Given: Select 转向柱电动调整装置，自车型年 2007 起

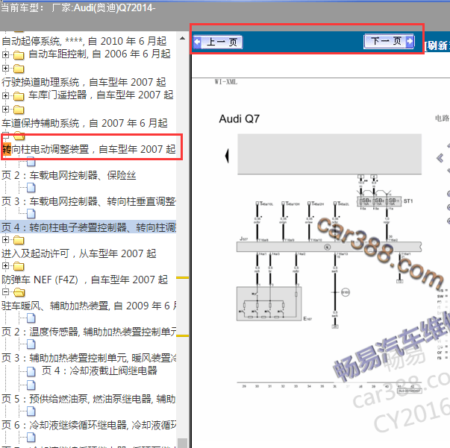Looking at the screenshot, I should pos(89,149).
